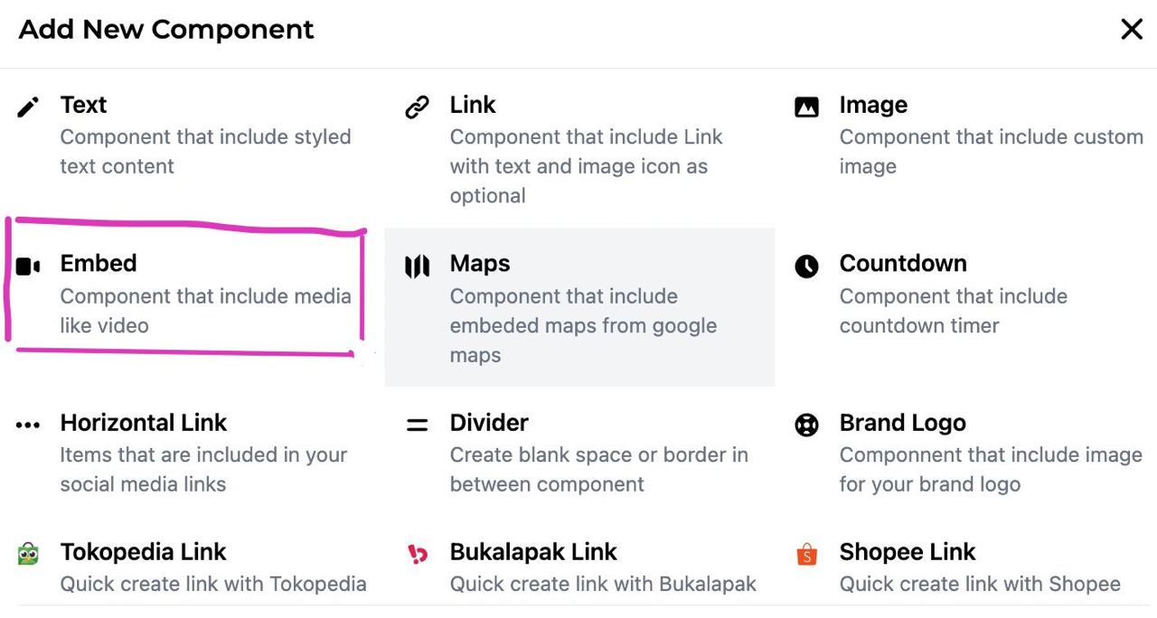This screenshot has width=1157, height=618.
Task: Choose Horizontal Link social media description
Action: click(x=204, y=470)
